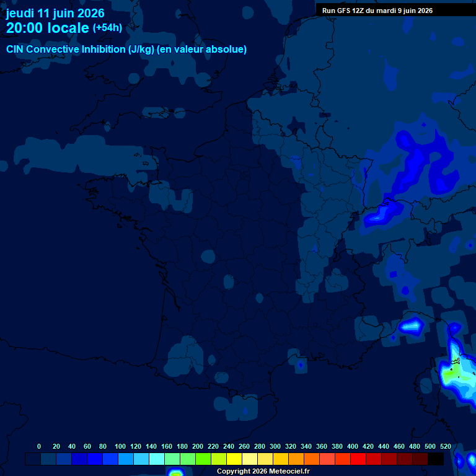The image size is (476, 476).
Task: Click the legend value "200"
Action: click(x=198, y=446)
